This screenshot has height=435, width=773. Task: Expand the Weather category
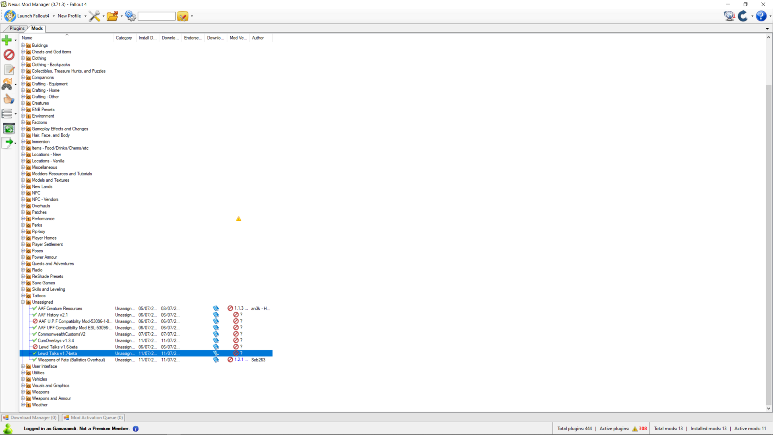(x=23, y=405)
